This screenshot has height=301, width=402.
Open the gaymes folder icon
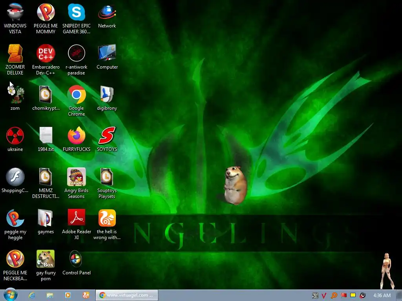point(46,221)
